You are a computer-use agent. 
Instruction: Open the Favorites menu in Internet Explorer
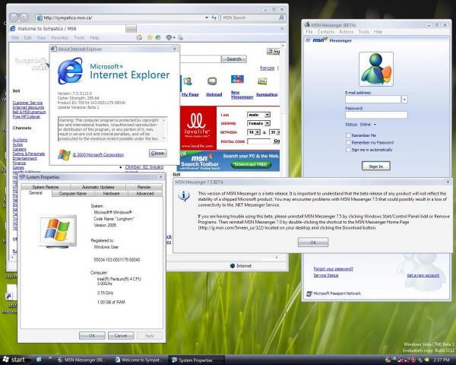59,38
